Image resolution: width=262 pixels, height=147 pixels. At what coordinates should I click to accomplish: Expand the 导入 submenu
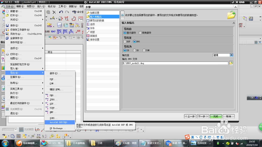click(25, 69)
